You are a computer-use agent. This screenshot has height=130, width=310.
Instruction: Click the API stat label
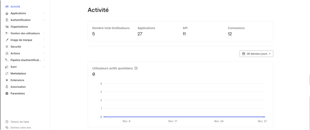point(185,28)
